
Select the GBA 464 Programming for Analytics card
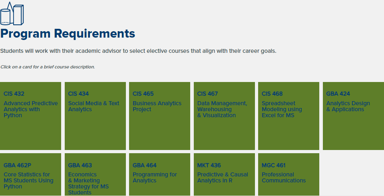pyautogui.click(x=159, y=174)
